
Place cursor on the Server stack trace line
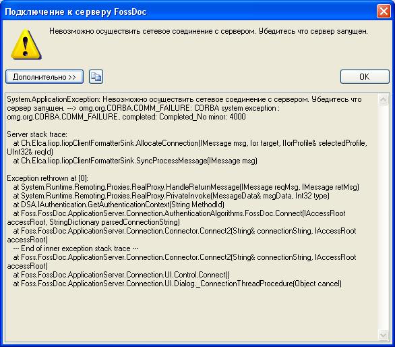[x=37, y=134]
